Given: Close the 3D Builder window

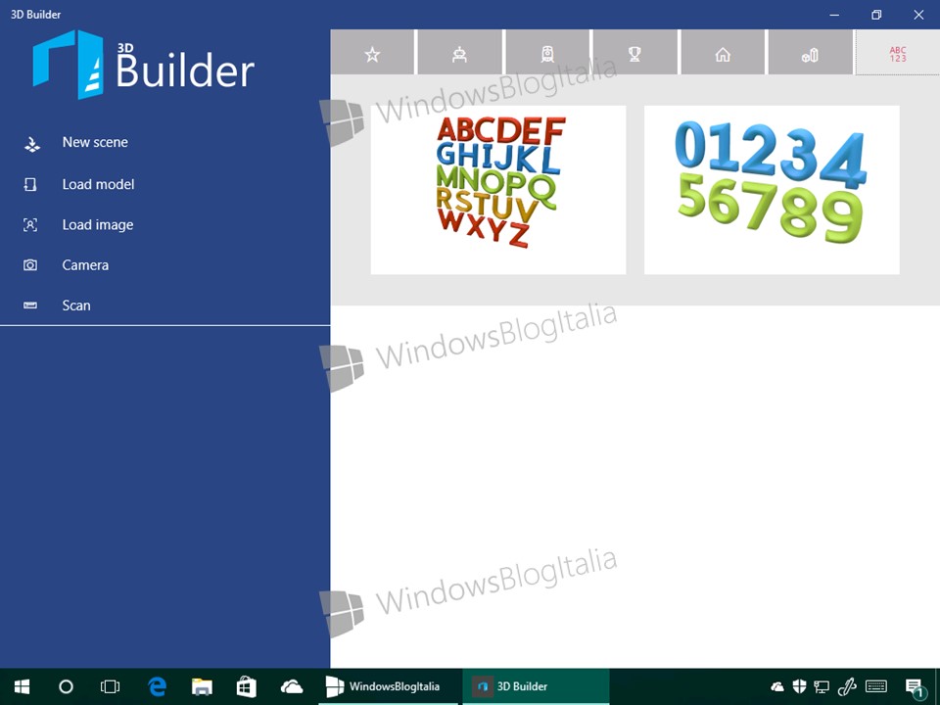Looking at the screenshot, I should (918, 15).
